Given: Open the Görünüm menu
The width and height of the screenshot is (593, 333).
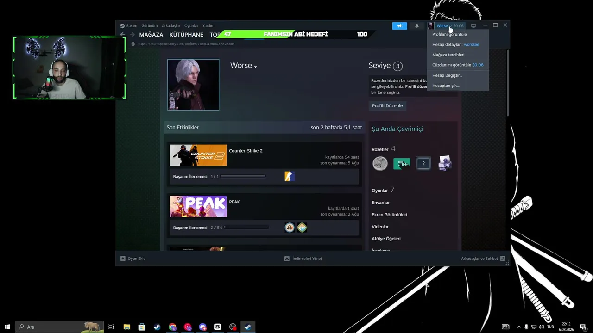Looking at the screenshot, I should tap(150, 26).
